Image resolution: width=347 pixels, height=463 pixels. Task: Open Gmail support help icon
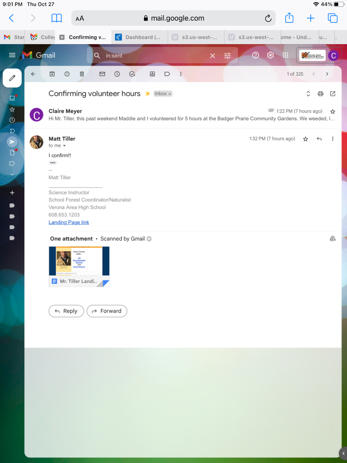point(256,55)
